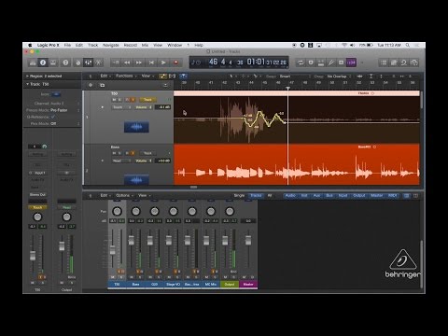
Task: Open Quick Help button in control bar
Action: click(x=65, y=63)
